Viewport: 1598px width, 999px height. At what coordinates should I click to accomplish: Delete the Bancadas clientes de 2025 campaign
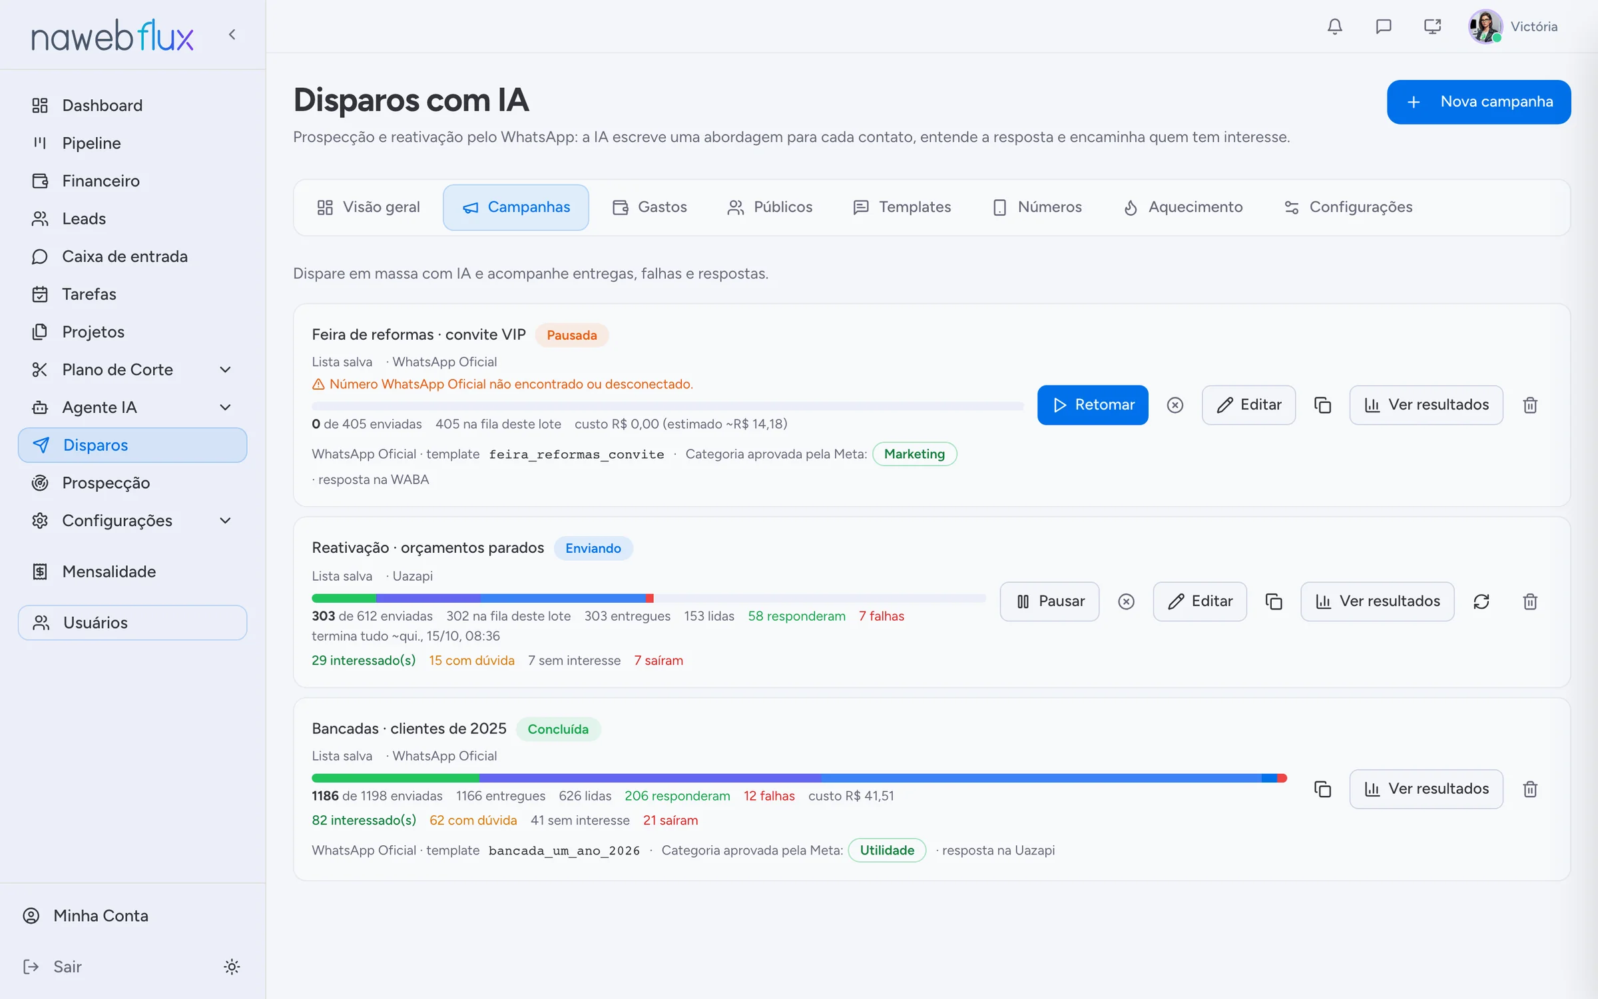point(1530,789)
